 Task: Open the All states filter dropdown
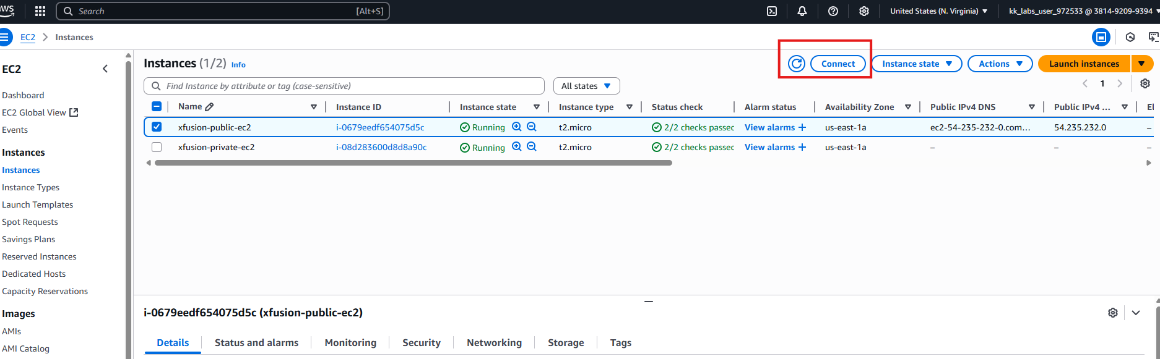point(586,86)
